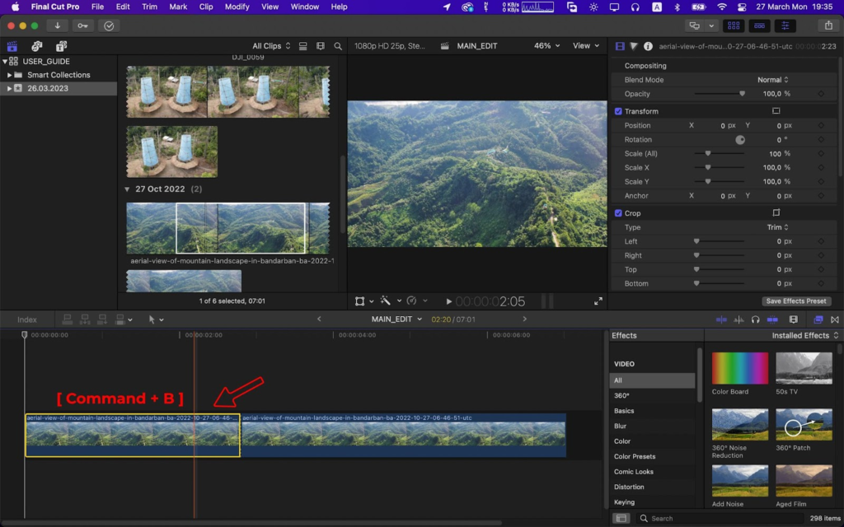
Task: Toggle timeline Index button
Action: [27, 319]
